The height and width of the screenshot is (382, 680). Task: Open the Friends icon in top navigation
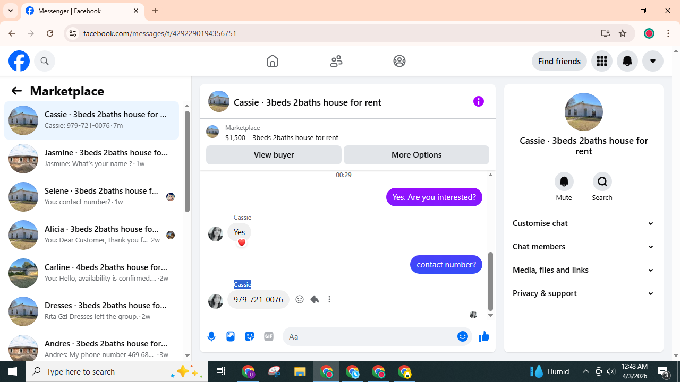[x=336, y=61]
